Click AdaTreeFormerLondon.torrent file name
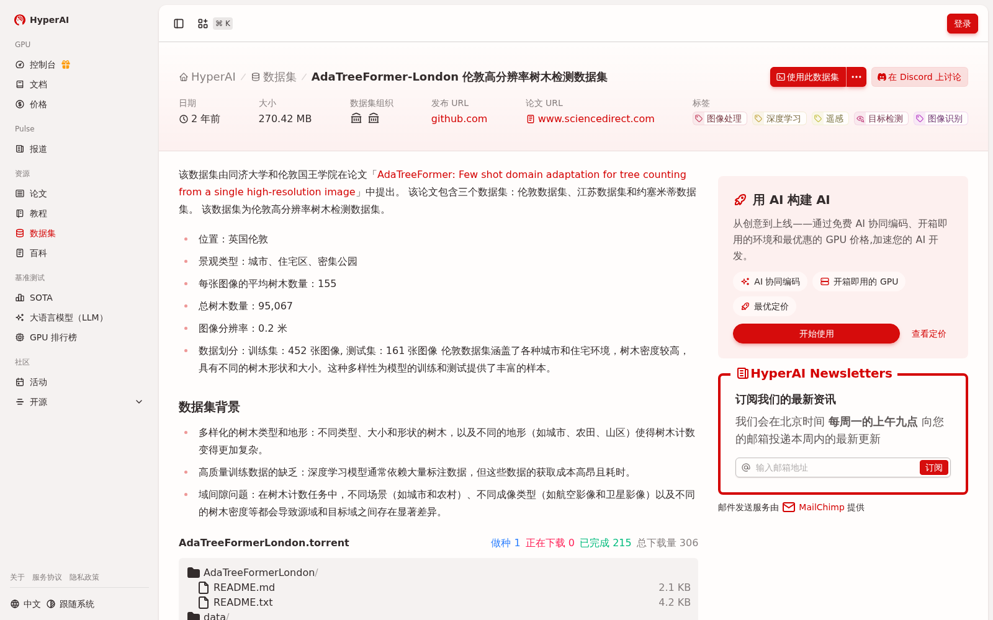The height and width of the screenshot is (620, 993). click(x=264, y=542)
